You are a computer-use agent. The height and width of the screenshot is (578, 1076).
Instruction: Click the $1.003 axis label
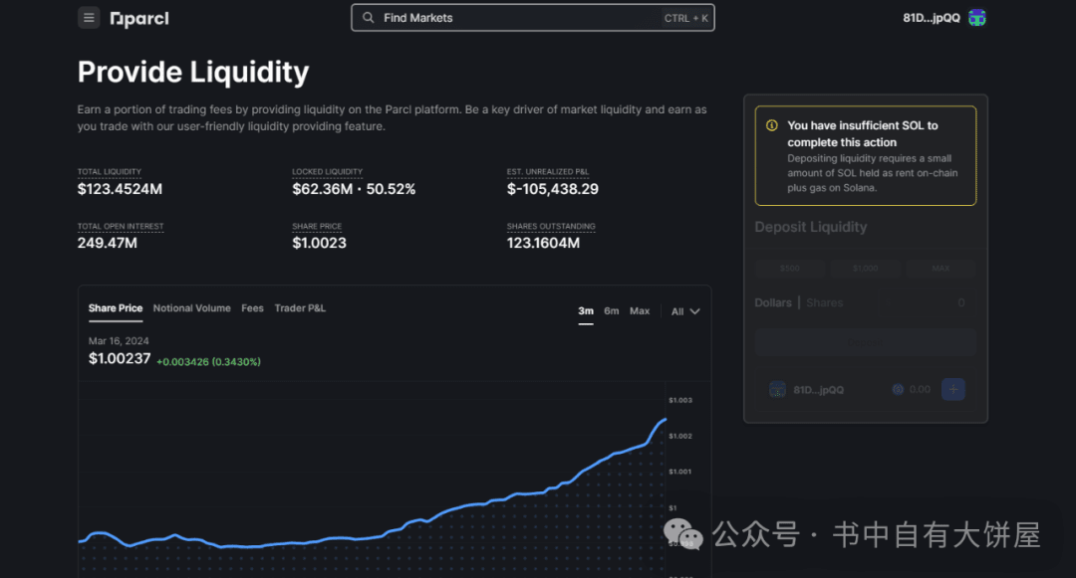[680, 401]
